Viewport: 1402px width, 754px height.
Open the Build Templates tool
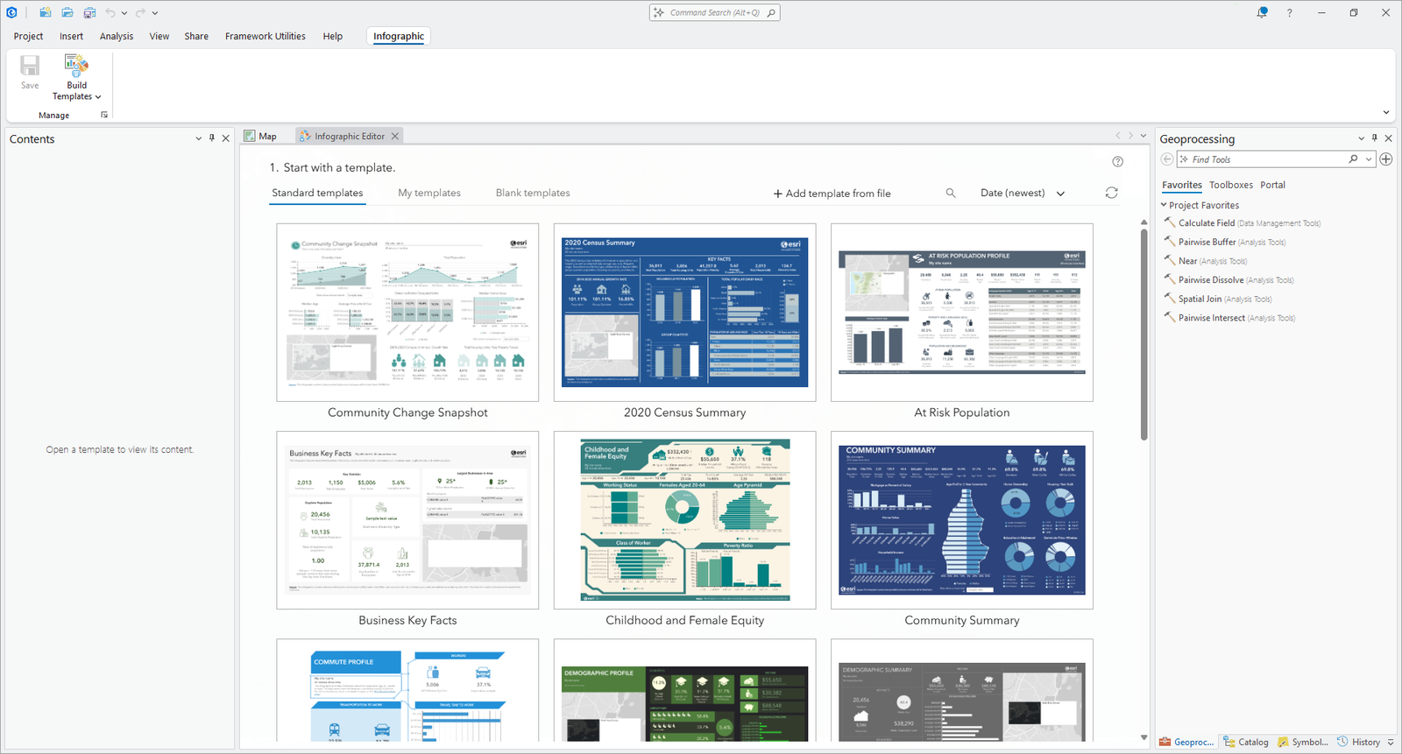click(76, 77)
